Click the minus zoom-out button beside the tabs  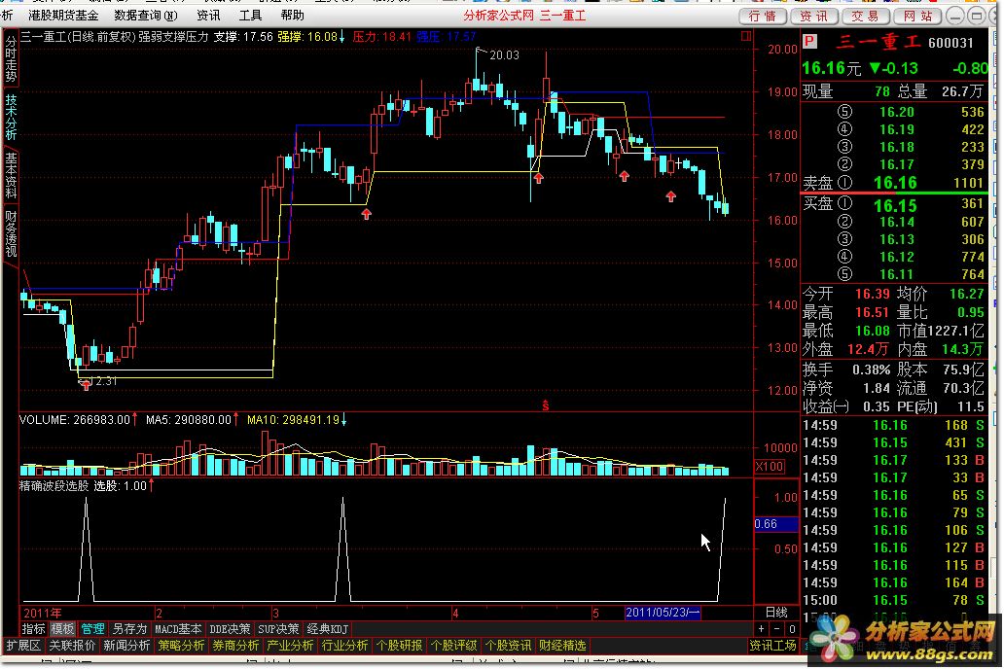pyautogui.click(x=776, y=629)
